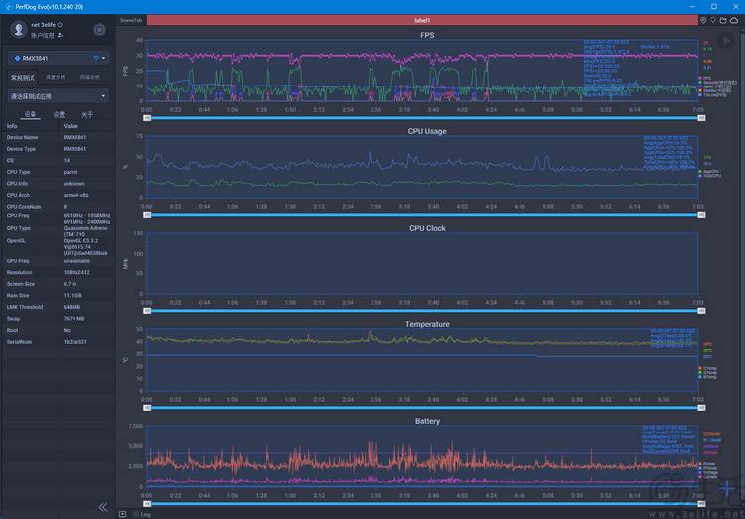The height and width of the screenshot is (519, 745).
Task: Click the VIP badge beside the username
Action: pyautogui.click(x=60, y=24)
